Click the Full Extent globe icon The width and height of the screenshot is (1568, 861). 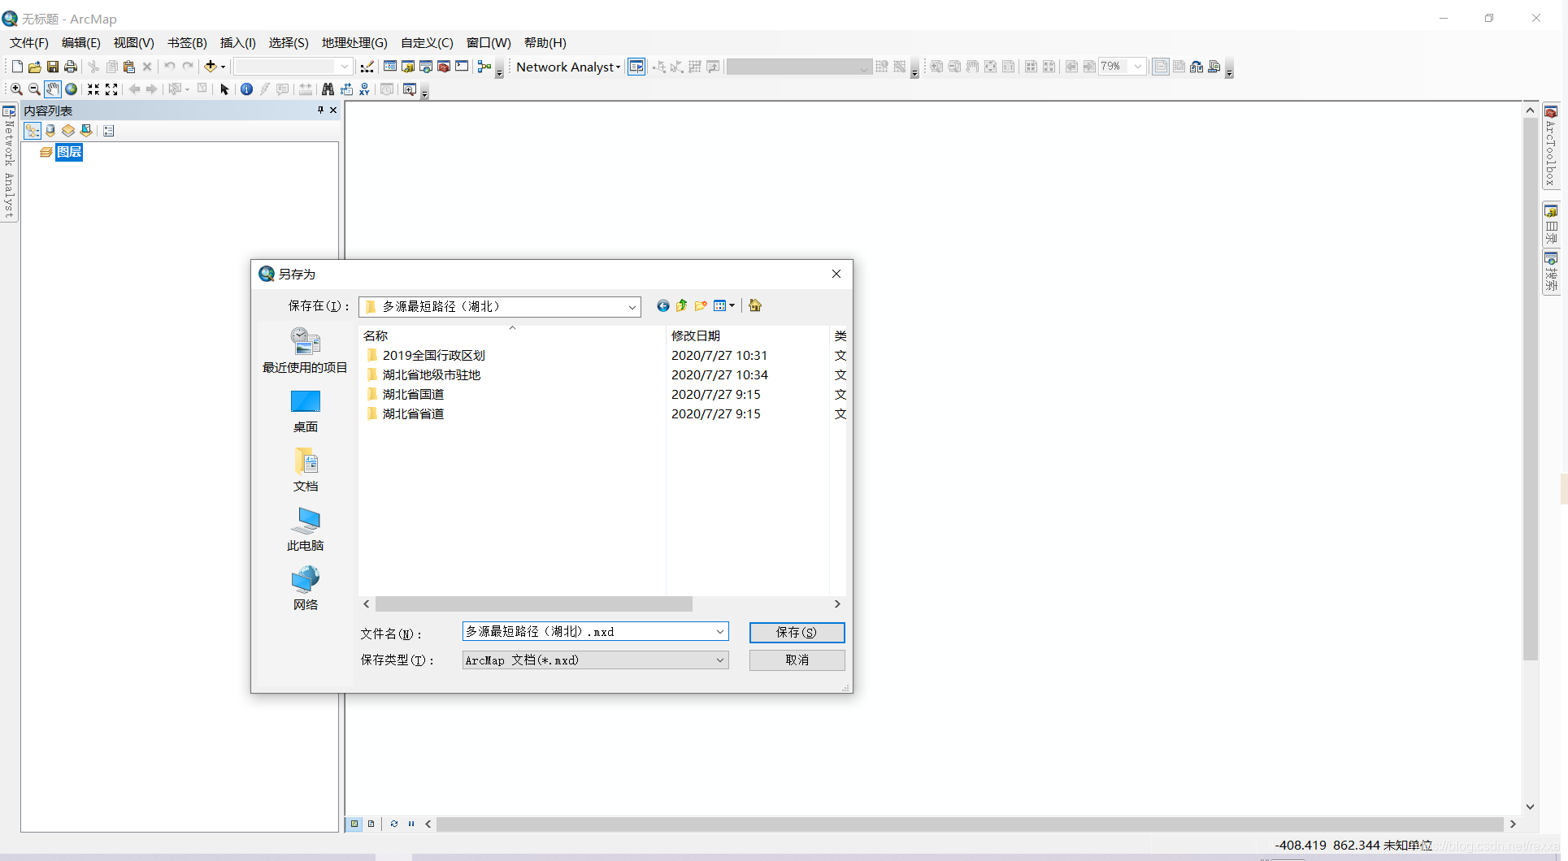pyautogui.click(x=72, y=89)
